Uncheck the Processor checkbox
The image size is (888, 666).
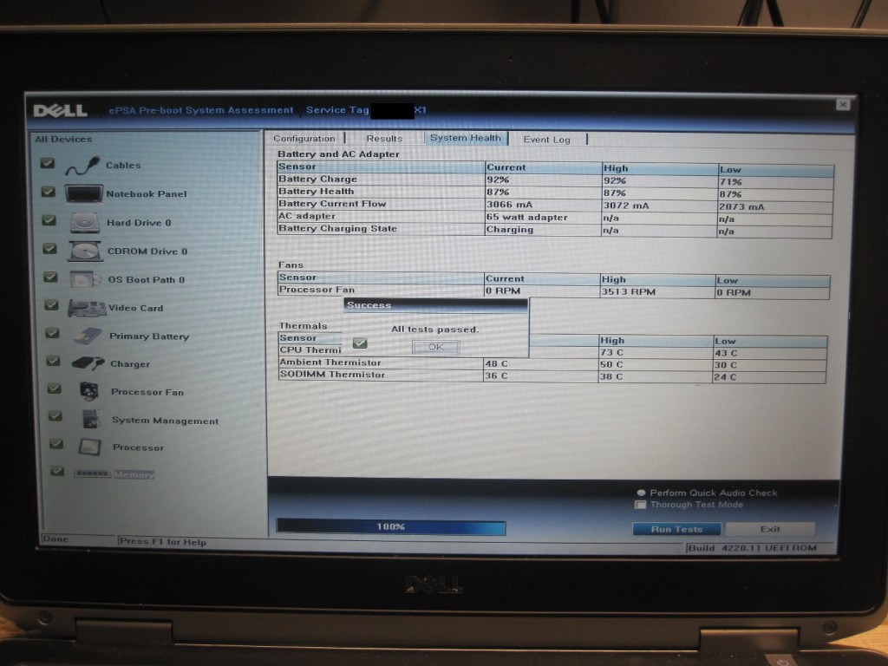tap(56, 444)
